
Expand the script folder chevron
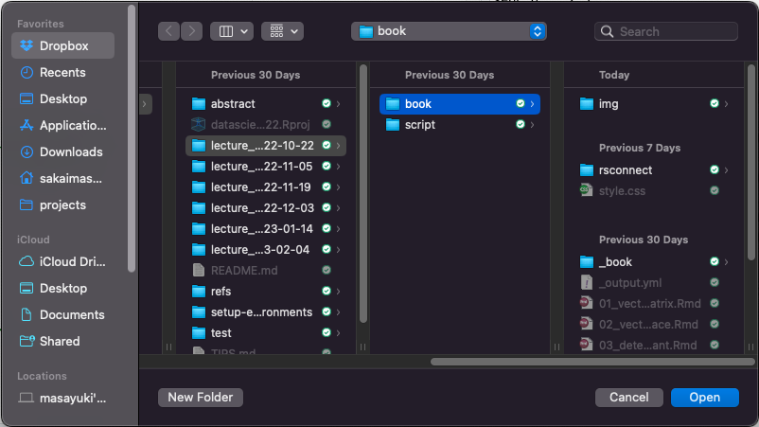[x=533, y=125]
